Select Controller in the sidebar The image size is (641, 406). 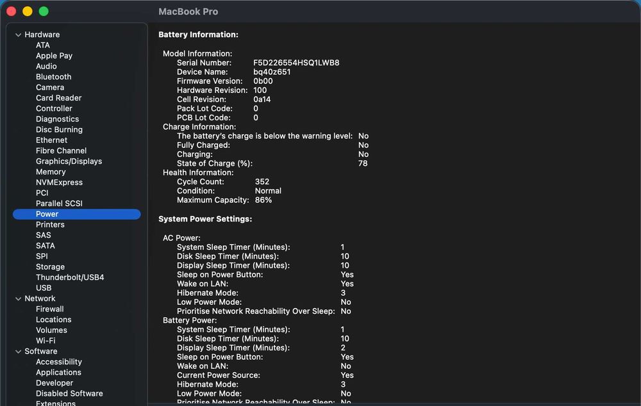(x=54, y=109)
